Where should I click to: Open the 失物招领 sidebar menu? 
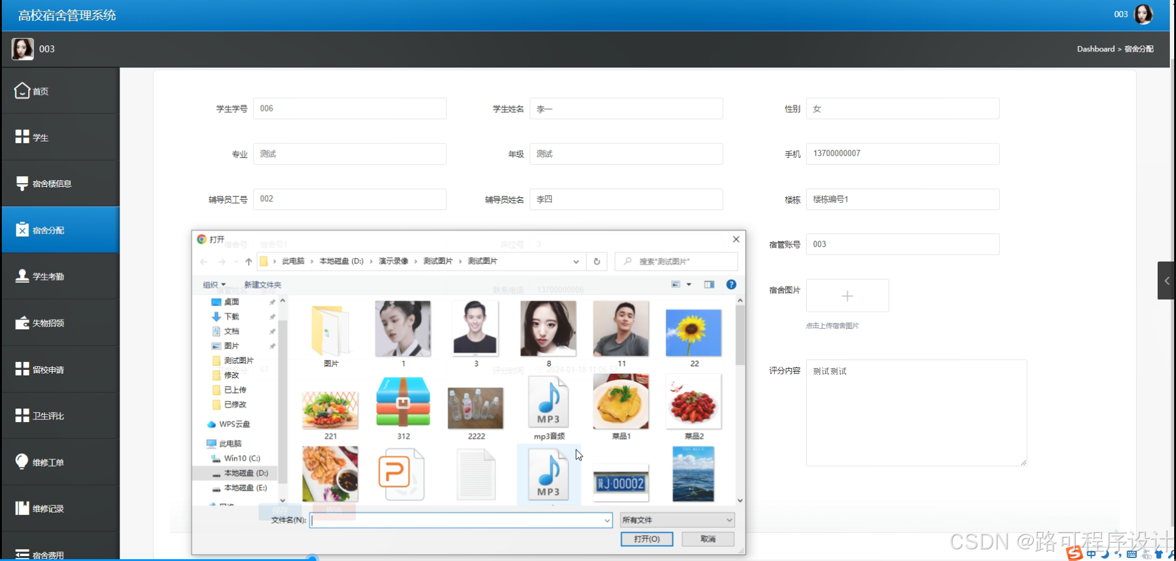coord(61,323)
